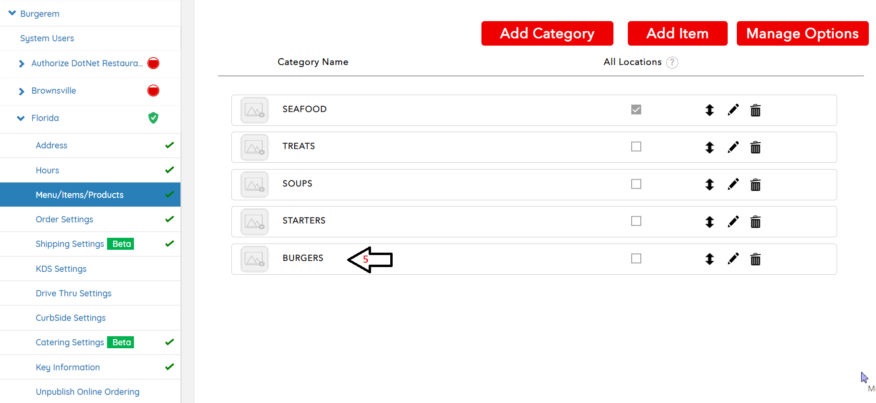The width and height of the screenshot is (876, 403).
Task: Expand the Brownsville location
Action: pos(21,91)
